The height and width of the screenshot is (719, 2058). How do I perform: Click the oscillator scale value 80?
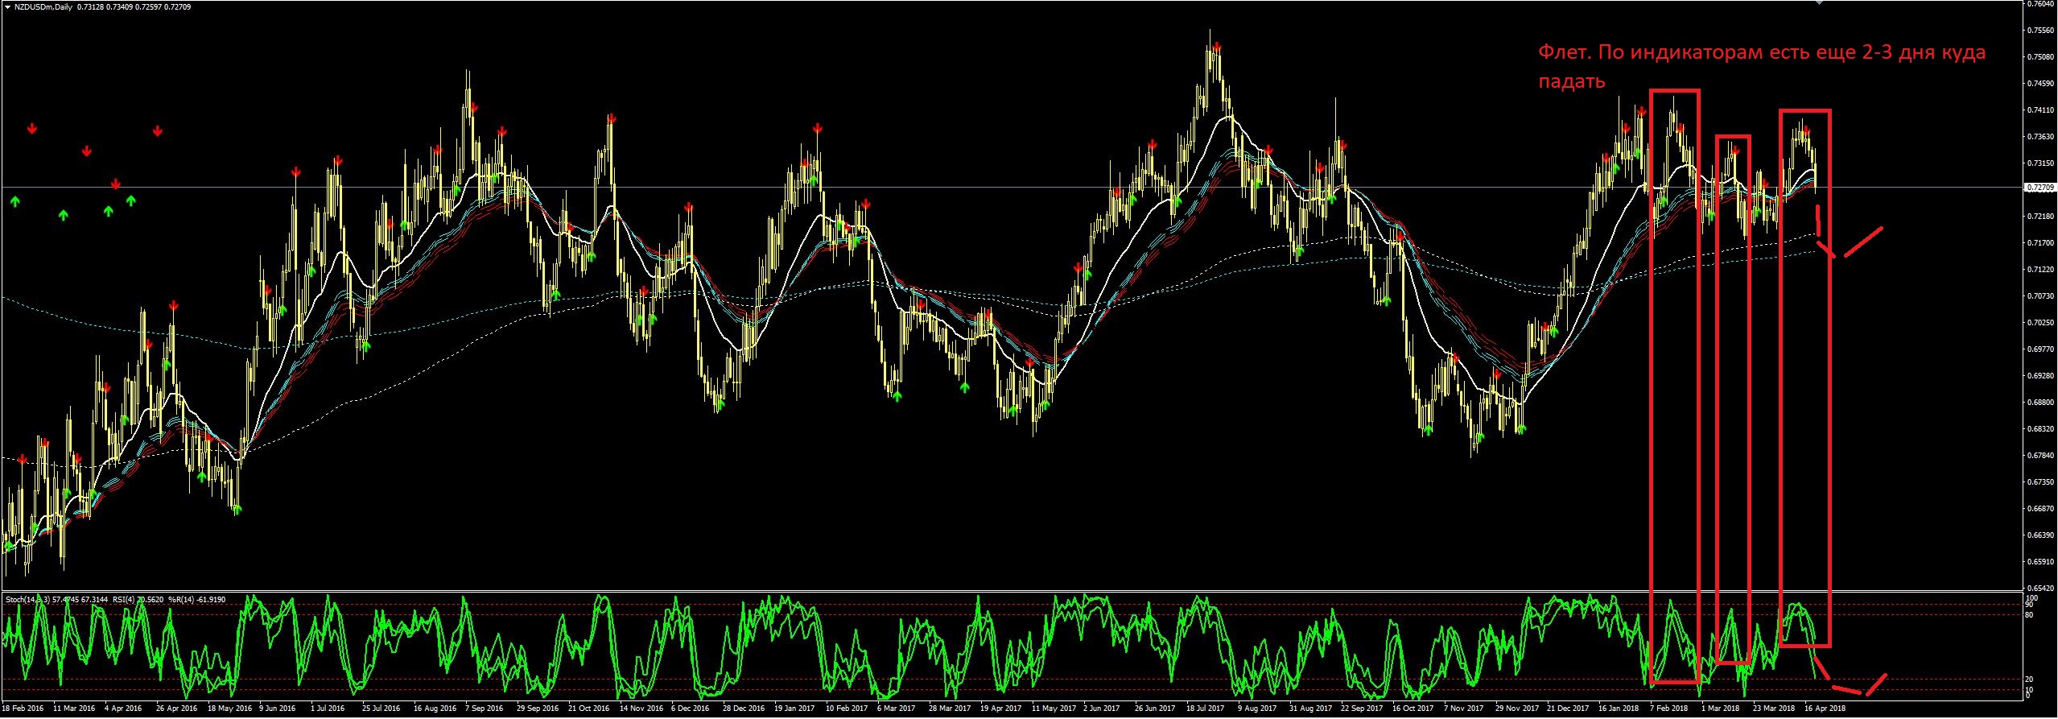point(2030,616)
